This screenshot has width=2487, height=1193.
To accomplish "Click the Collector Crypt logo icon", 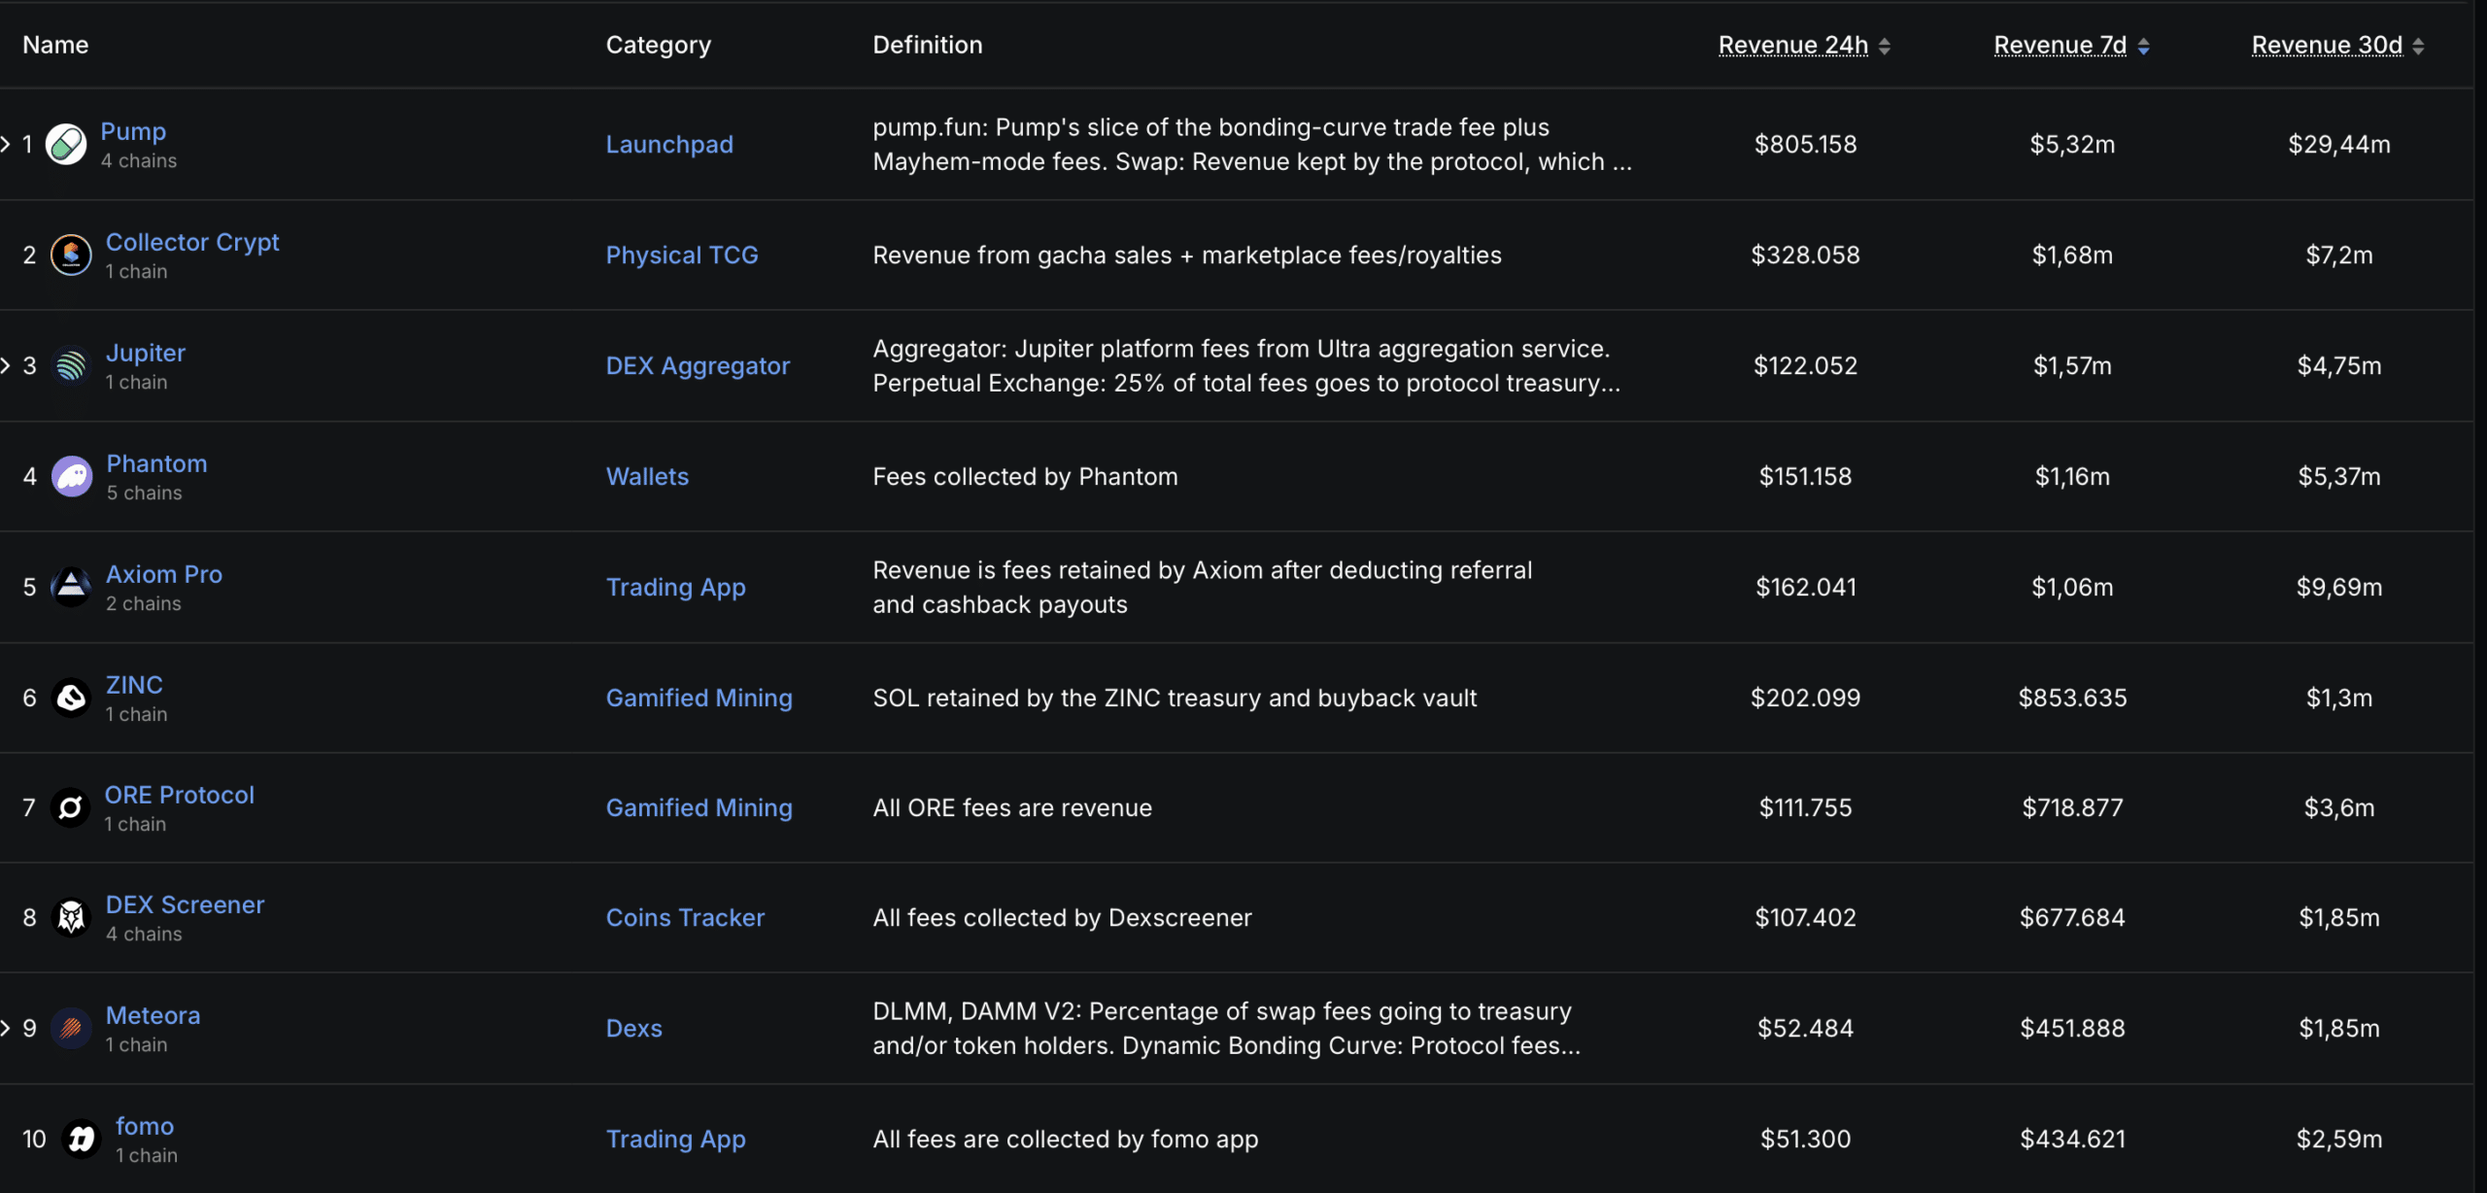I will (71, 256).
